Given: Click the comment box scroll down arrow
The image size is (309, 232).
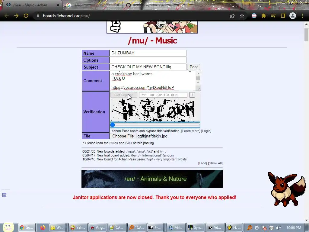Looking at the screenshot, I should click(198, 83).
